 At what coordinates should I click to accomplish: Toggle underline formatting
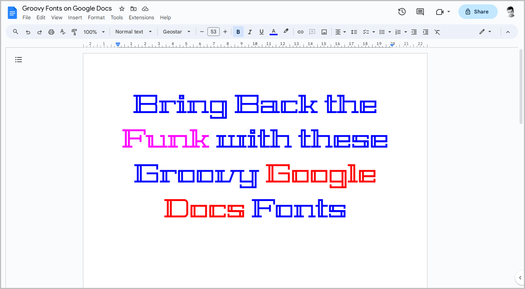click(261, 32)
